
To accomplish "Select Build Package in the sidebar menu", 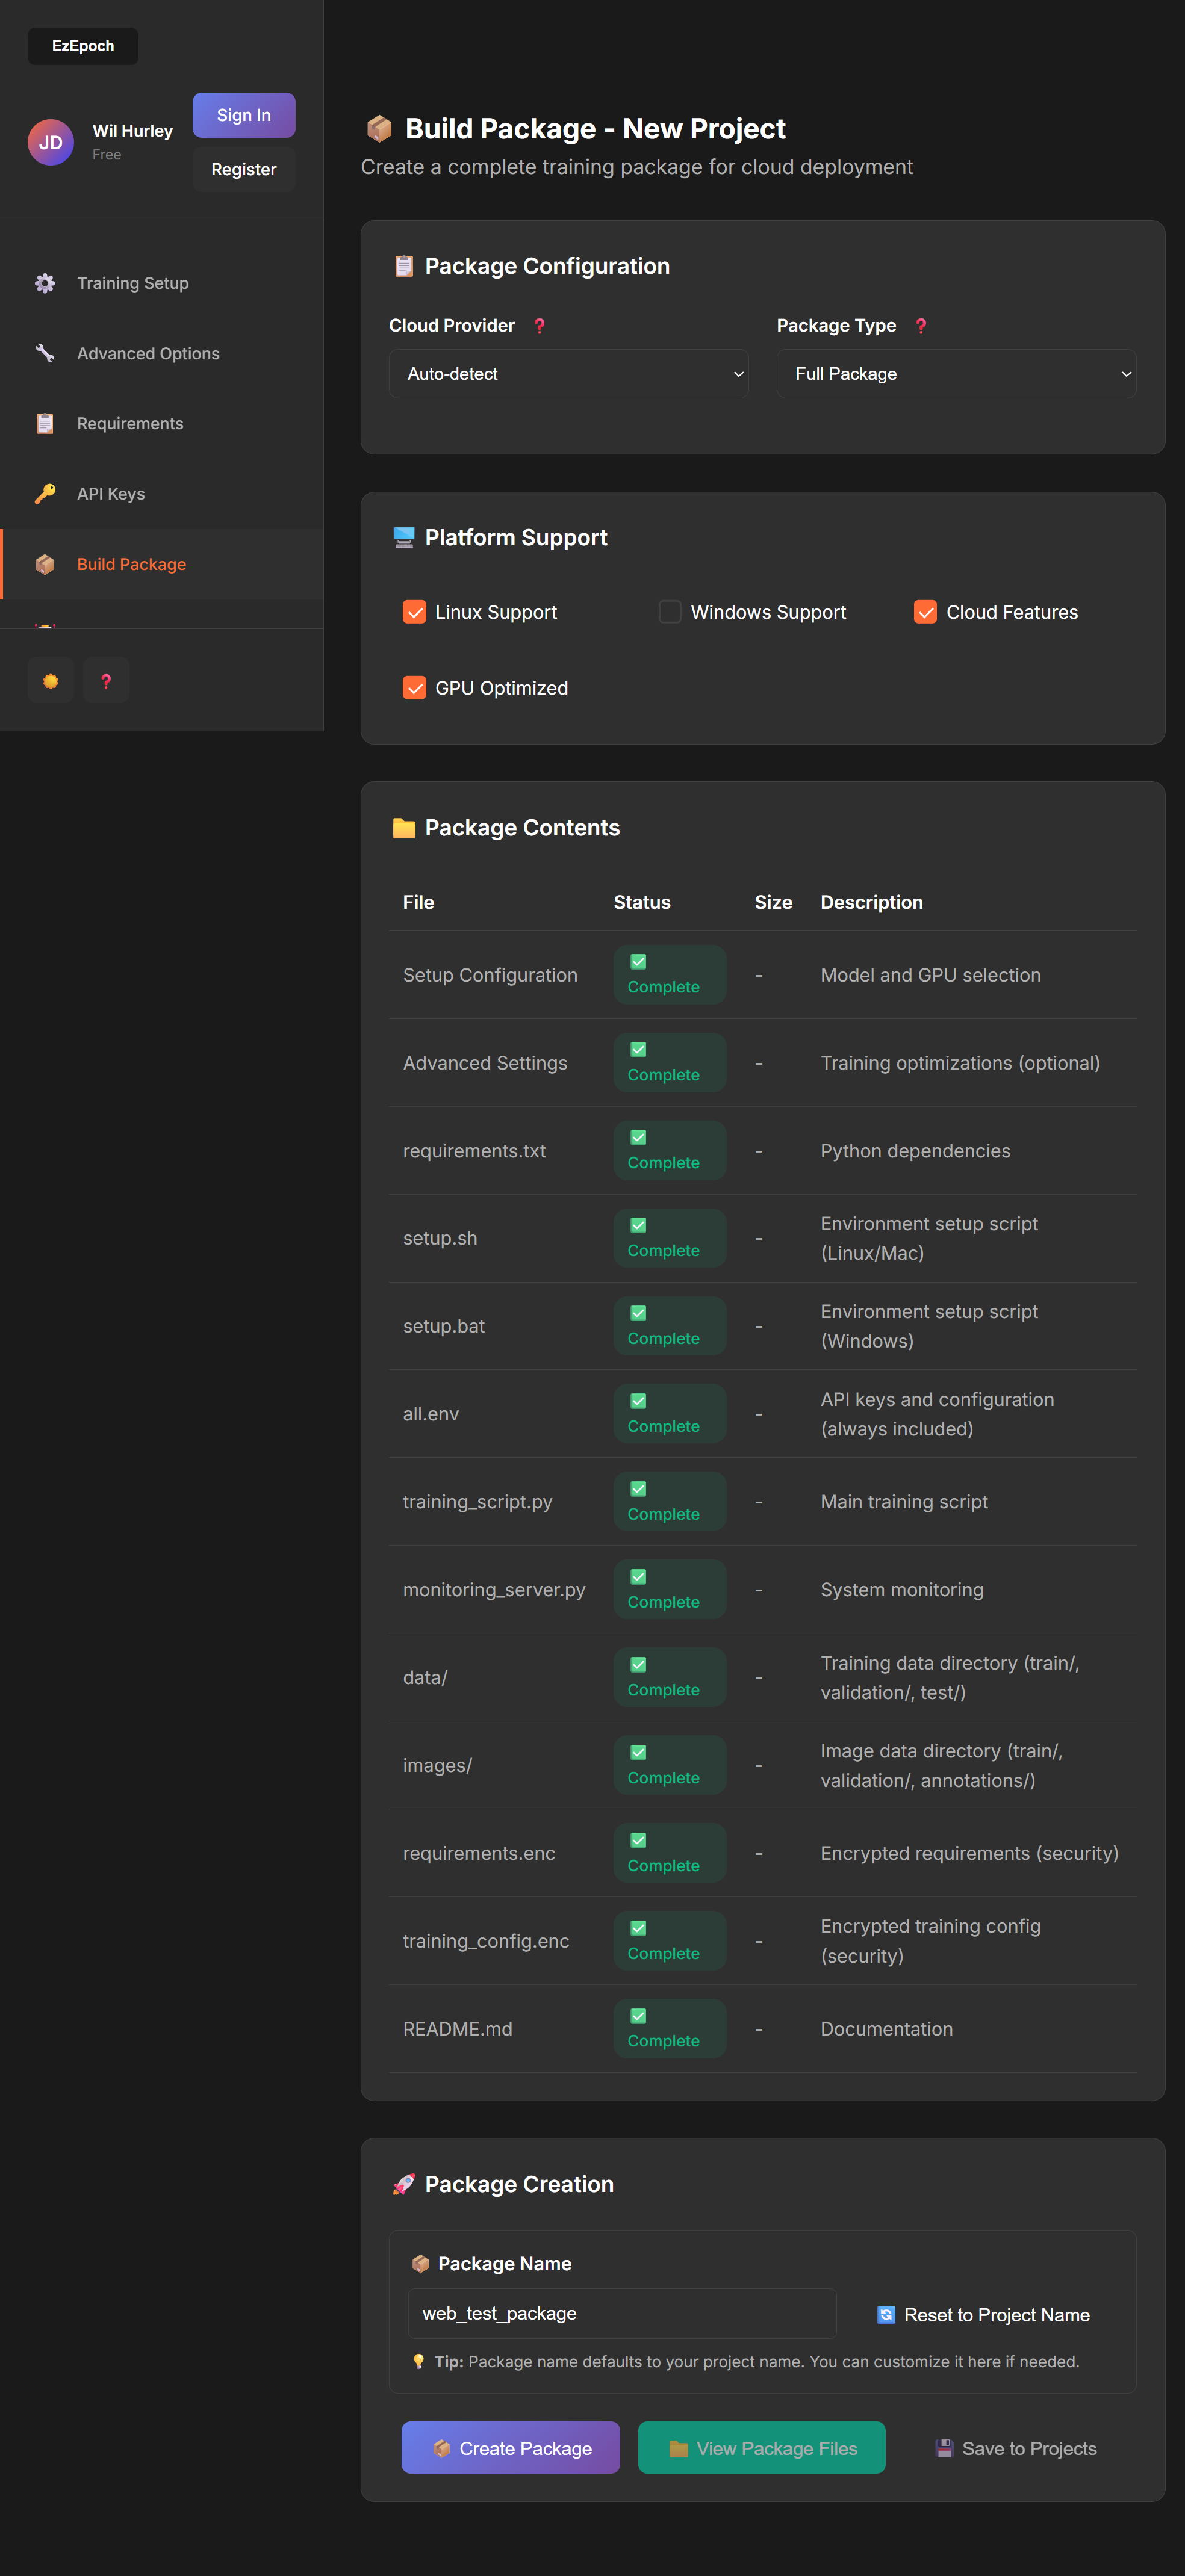I will 131,563.
